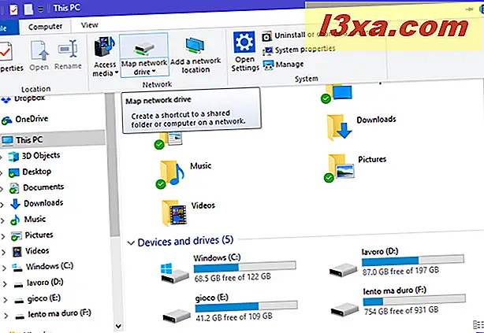The width and height of the screenshot is (484, 333).
Task: Click the Map network drive ribbon icon
Action: coord(144,48)
